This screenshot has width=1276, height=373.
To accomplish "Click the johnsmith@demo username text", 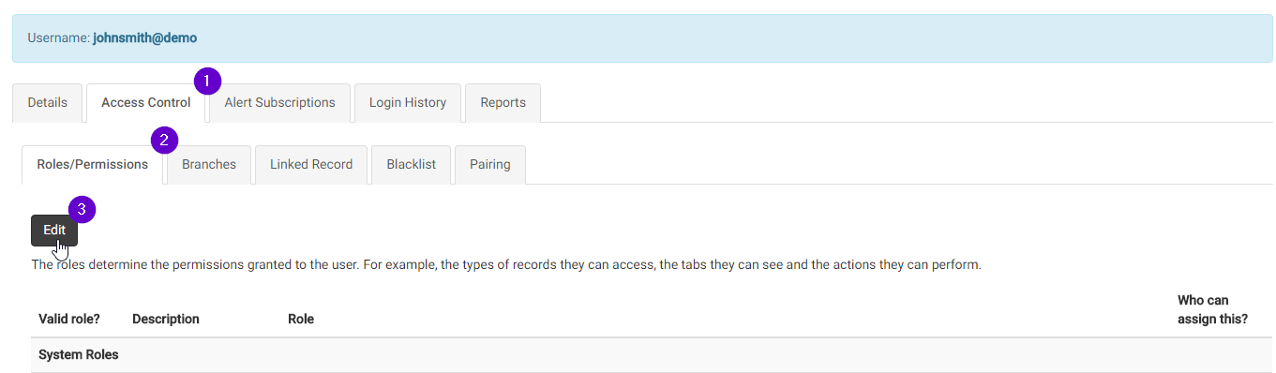I will (144, 38).
